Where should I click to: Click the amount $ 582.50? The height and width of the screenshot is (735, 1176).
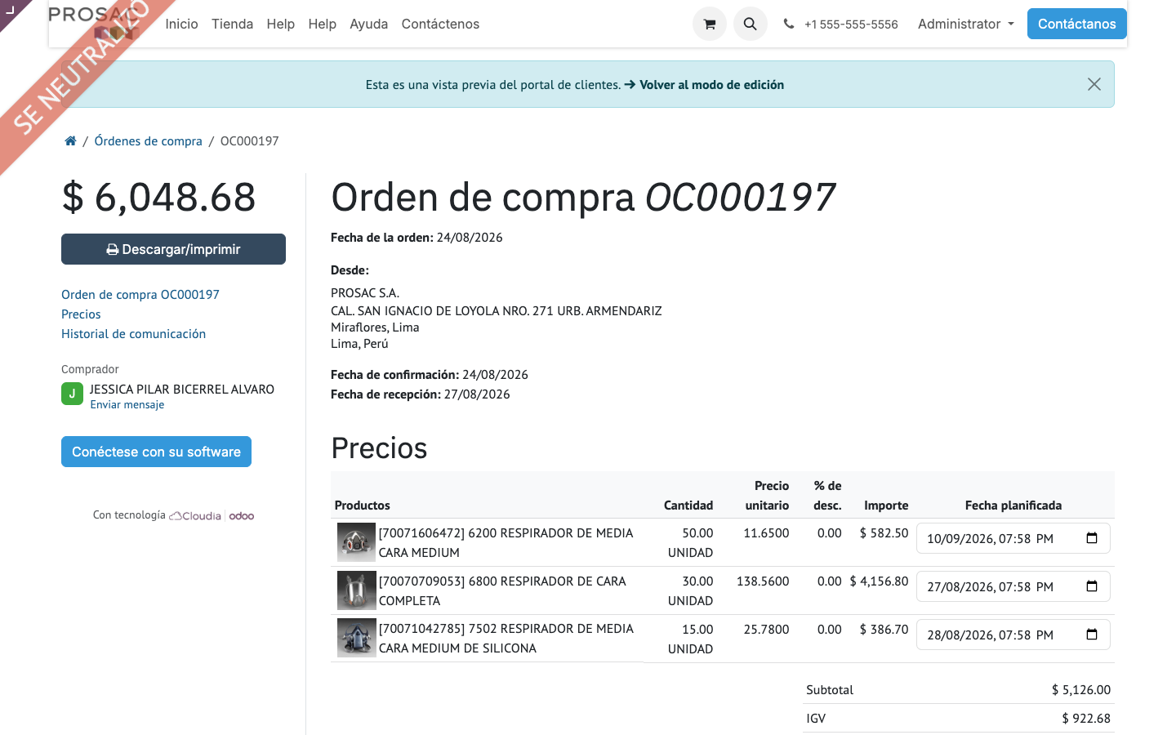884,532
